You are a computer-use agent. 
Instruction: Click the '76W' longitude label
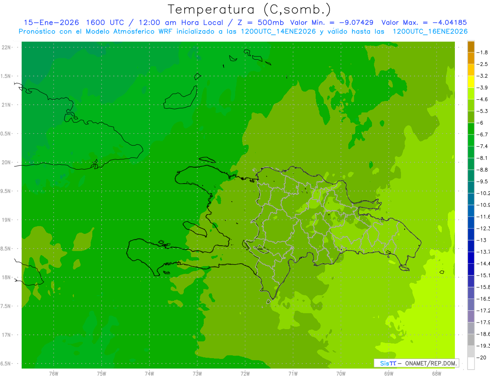pyautogui.click(x=53, y=374)
